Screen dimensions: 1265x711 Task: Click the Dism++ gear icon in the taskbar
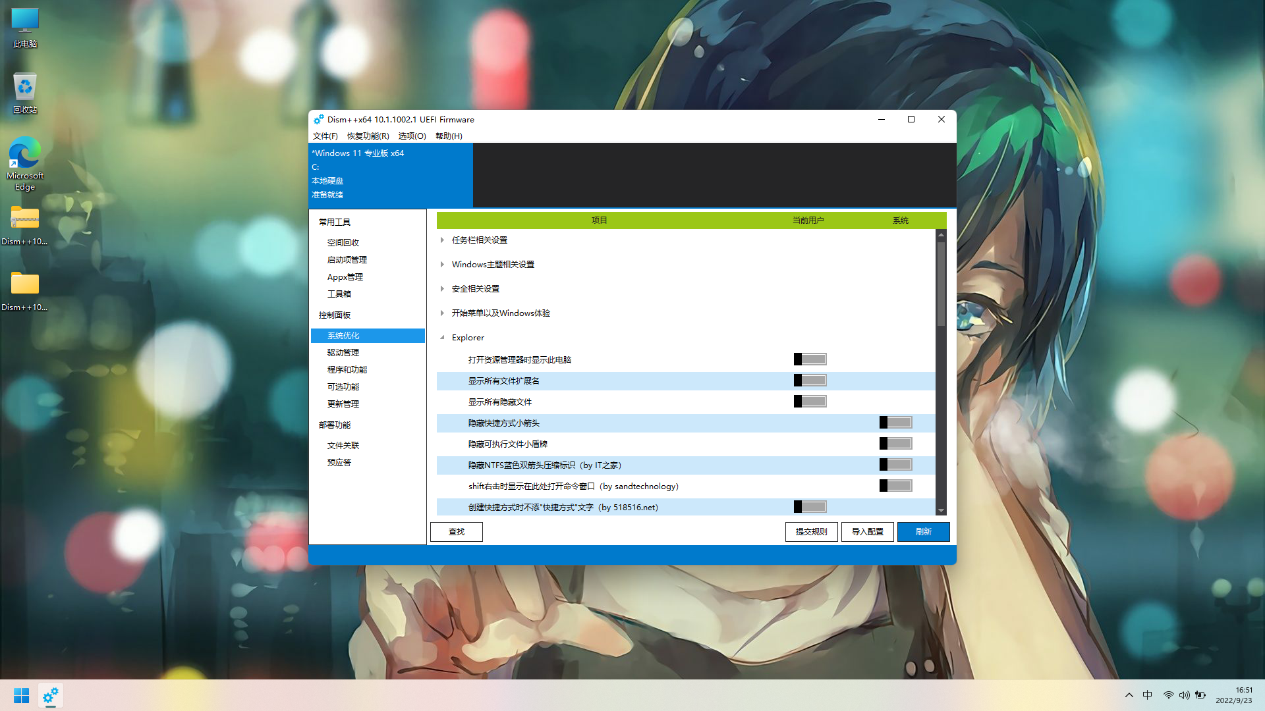[x=51, y=695]
